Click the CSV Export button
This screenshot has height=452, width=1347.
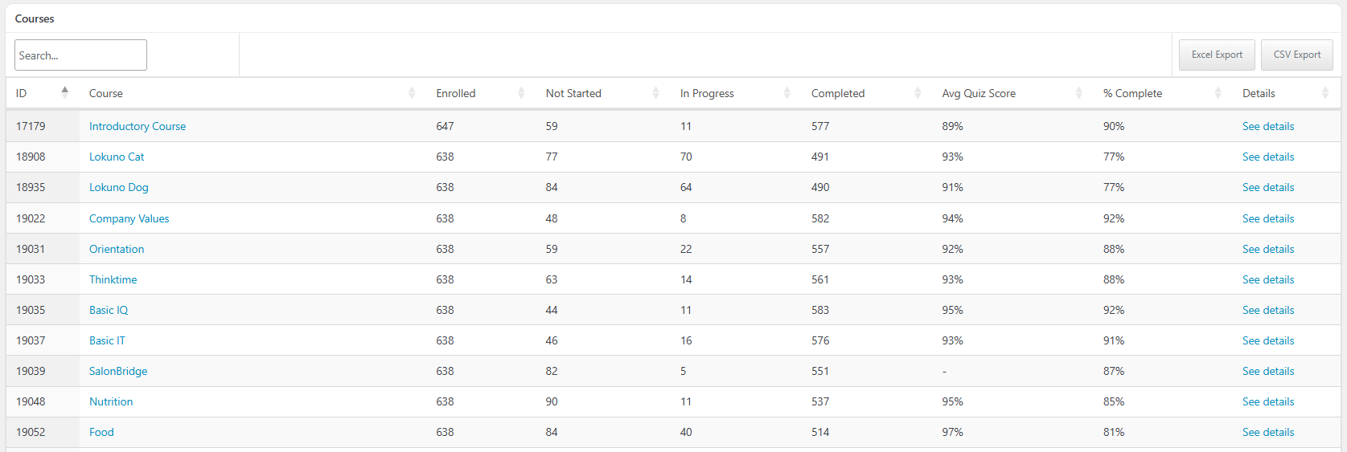click(1296, 55)
